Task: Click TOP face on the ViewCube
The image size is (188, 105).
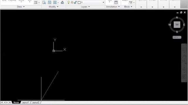Action: click(x=177, y=24)
